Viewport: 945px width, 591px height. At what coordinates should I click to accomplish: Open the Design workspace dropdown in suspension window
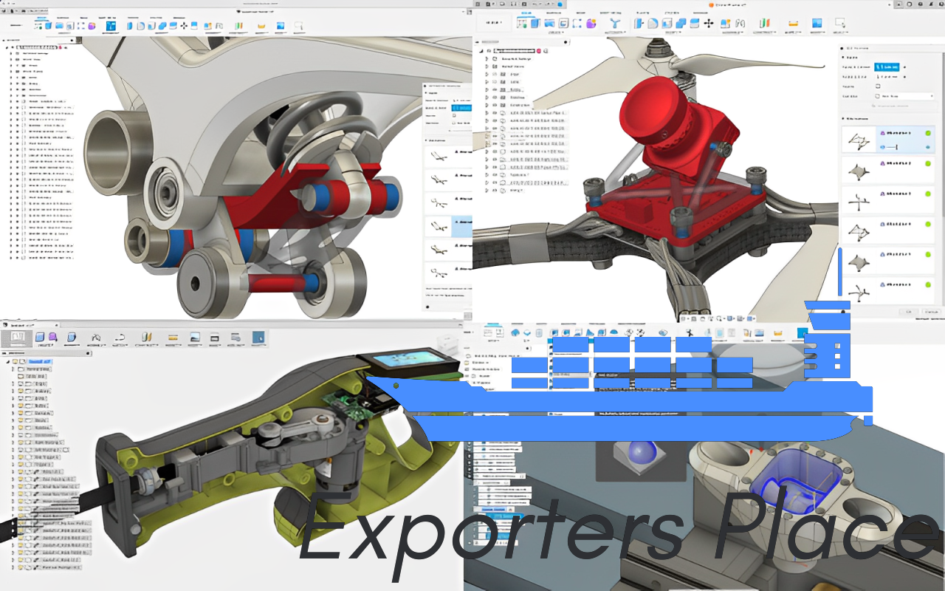pyautogui.click(x=16, y=25)
